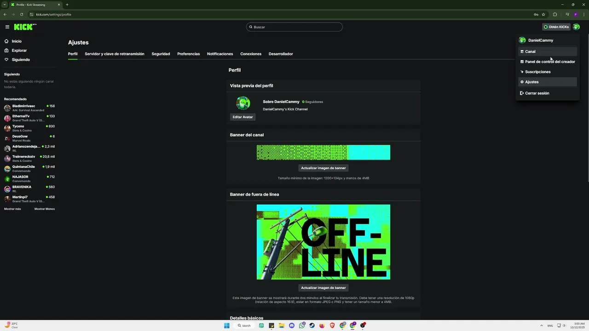The image size is (589, 331).
Task: Open Servidor y clave de retransmisión tab
Action: (115, 54)
